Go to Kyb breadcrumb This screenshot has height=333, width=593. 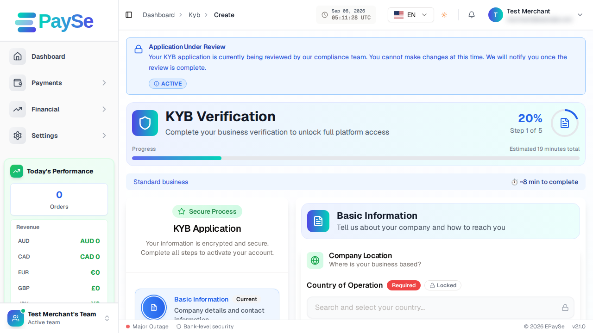point(194,15)
